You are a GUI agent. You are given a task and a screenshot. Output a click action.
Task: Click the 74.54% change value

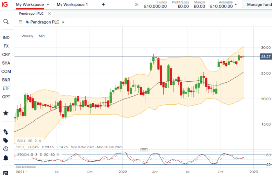pyautogui.click(x=33, y=147)
